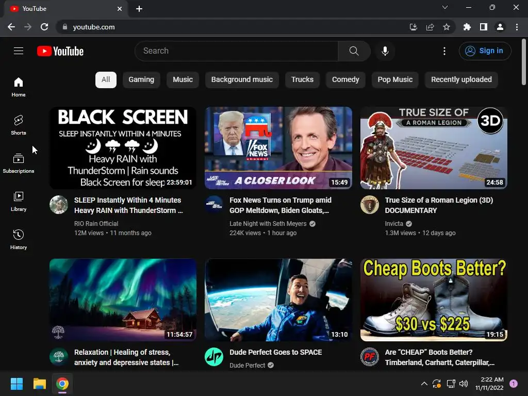This screenshot has height=396, width=528.
Task: Click RIO Rain Official channel name
Action: coord(96,224)
